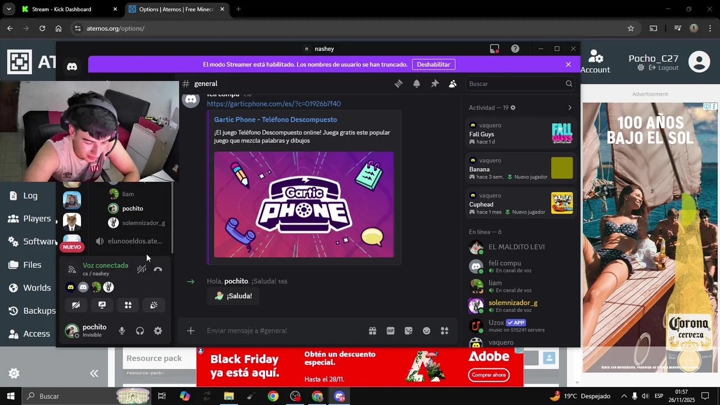Open the Gartic Phone preview image
Image resolution: width=720 pixels, height=405 pixels.
point(304,204)
